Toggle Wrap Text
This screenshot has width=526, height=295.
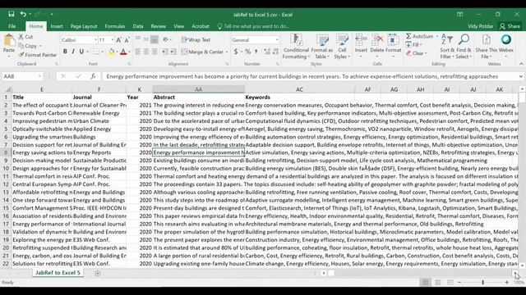coord(196,40)
